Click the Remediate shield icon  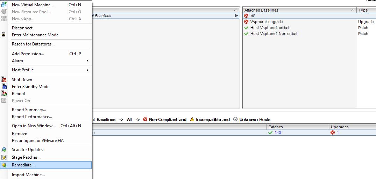coord(4,165)
